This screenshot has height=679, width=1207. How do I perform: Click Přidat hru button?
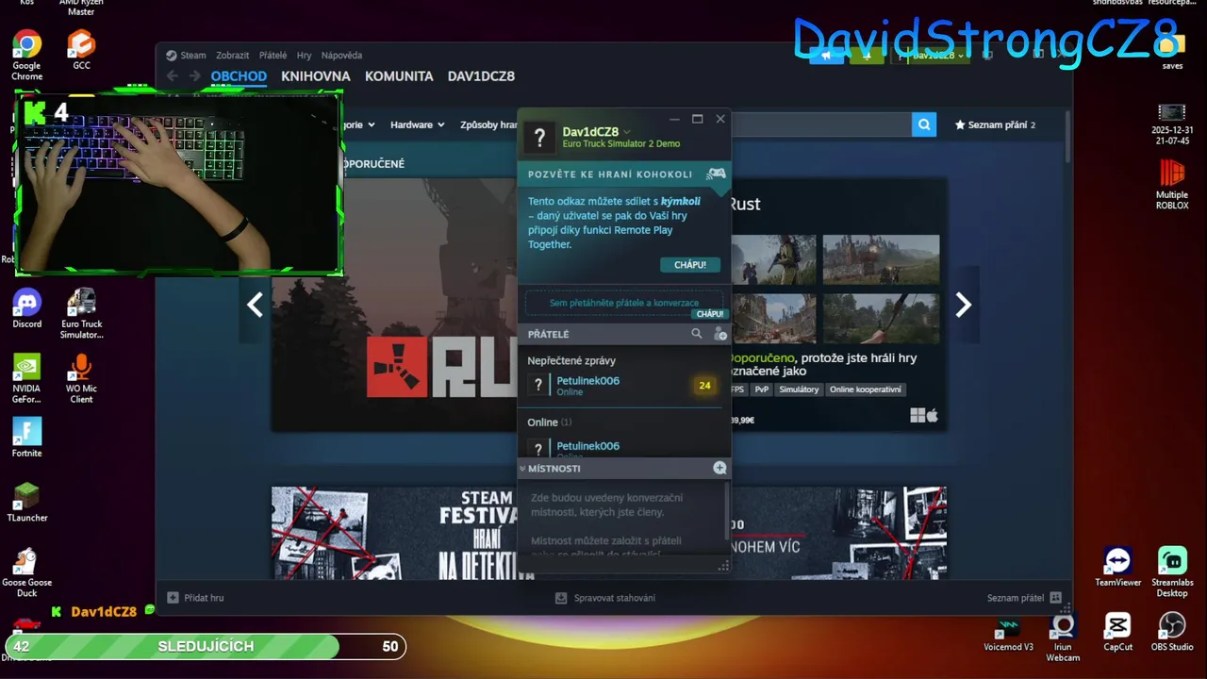coord(196,598)
